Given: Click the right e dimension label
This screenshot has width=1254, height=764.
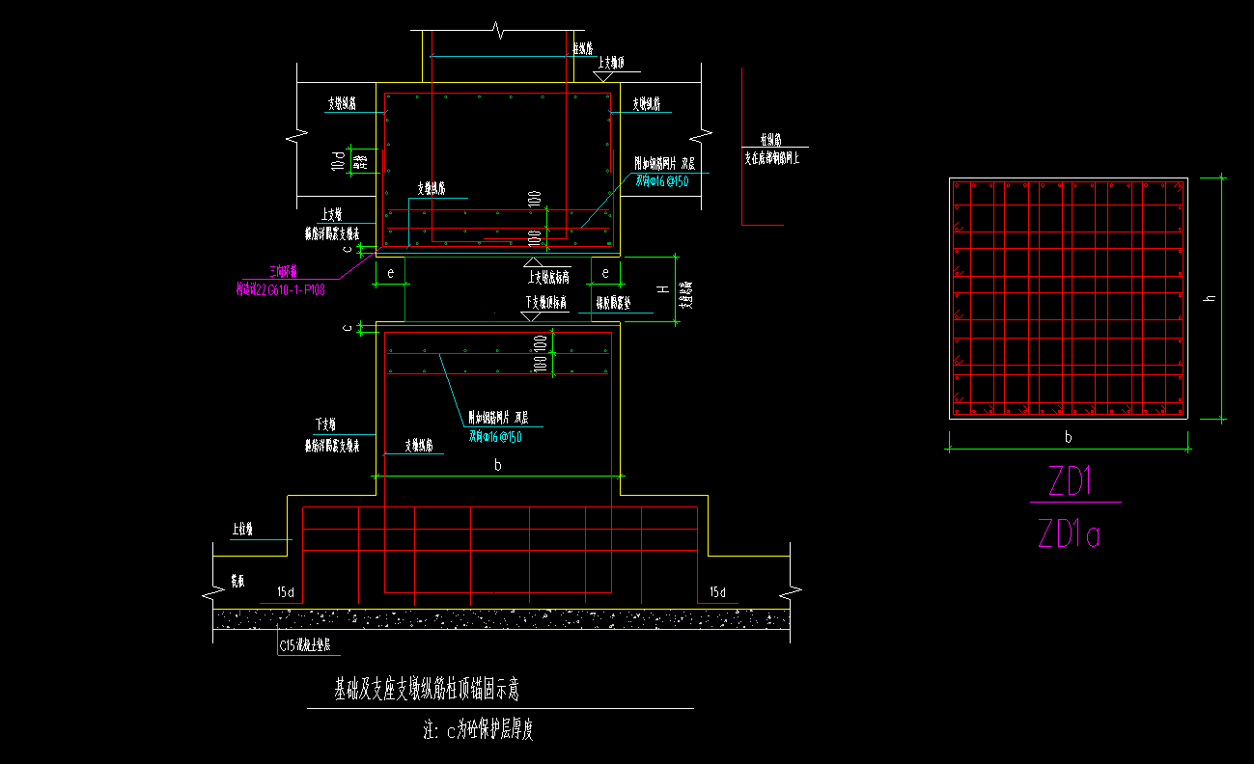Looking at the screenshot, I should (x=605, y=273).
